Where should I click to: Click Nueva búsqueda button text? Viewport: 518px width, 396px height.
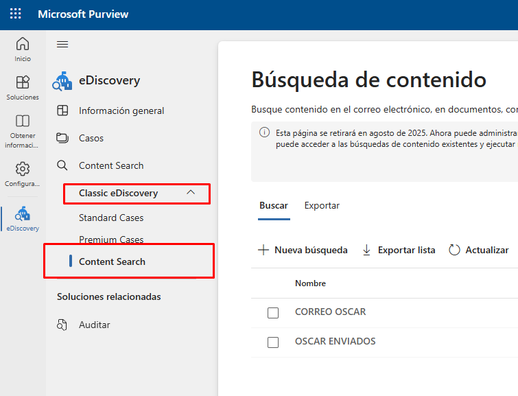tap(311, 251)
